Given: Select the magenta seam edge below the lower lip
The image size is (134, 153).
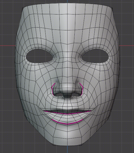Looking at the screenshot, I should pos(67,124).
